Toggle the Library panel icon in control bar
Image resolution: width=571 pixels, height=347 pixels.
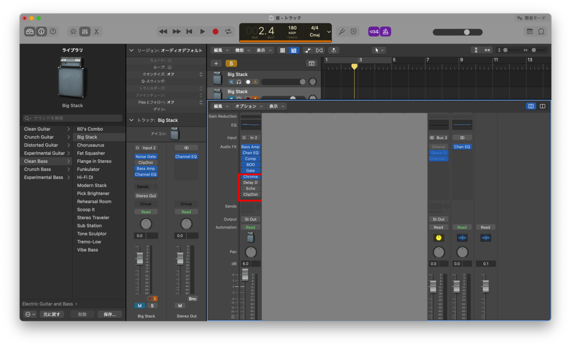click(30, 31)
